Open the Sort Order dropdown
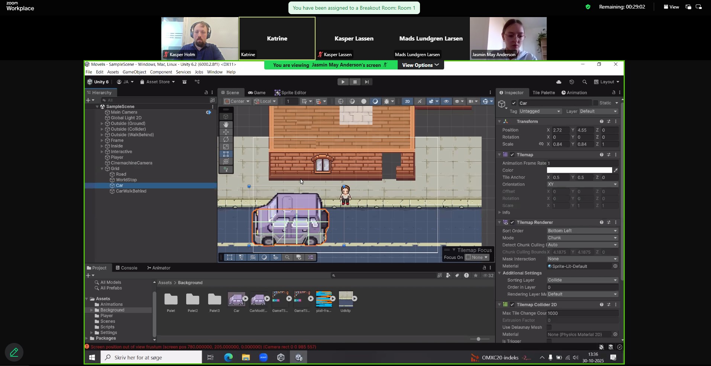 pyautogui.click(x=582, y=231)
